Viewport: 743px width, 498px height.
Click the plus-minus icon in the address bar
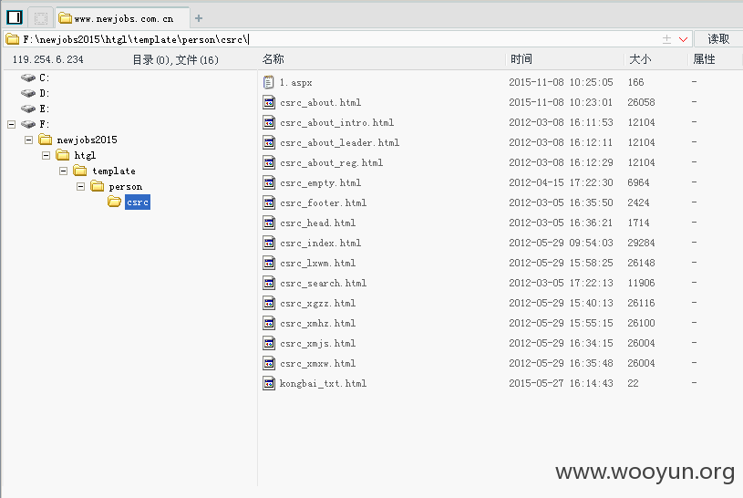pos(666,39)
